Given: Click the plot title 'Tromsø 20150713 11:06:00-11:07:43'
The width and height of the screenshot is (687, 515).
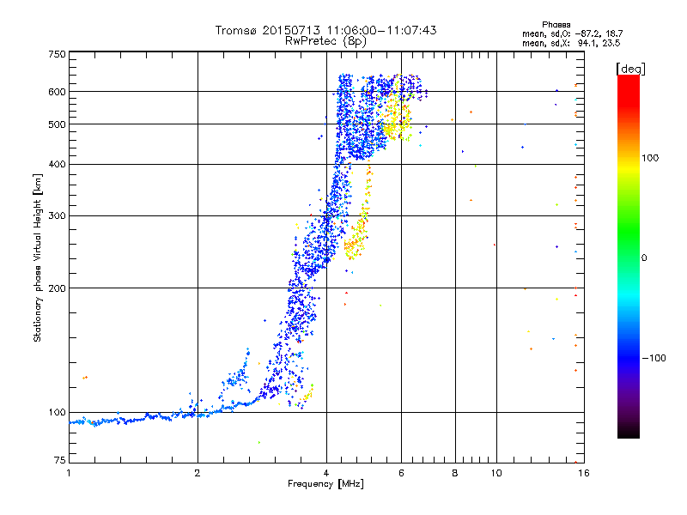Looking at the screenshot, I should tap(325, 30).
